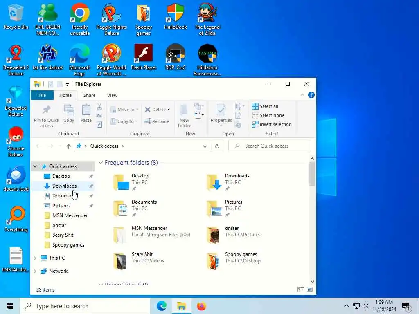Collapse the Quick access tree node
The width and height of the screenshot is (419, 314).
coord(35,166)
